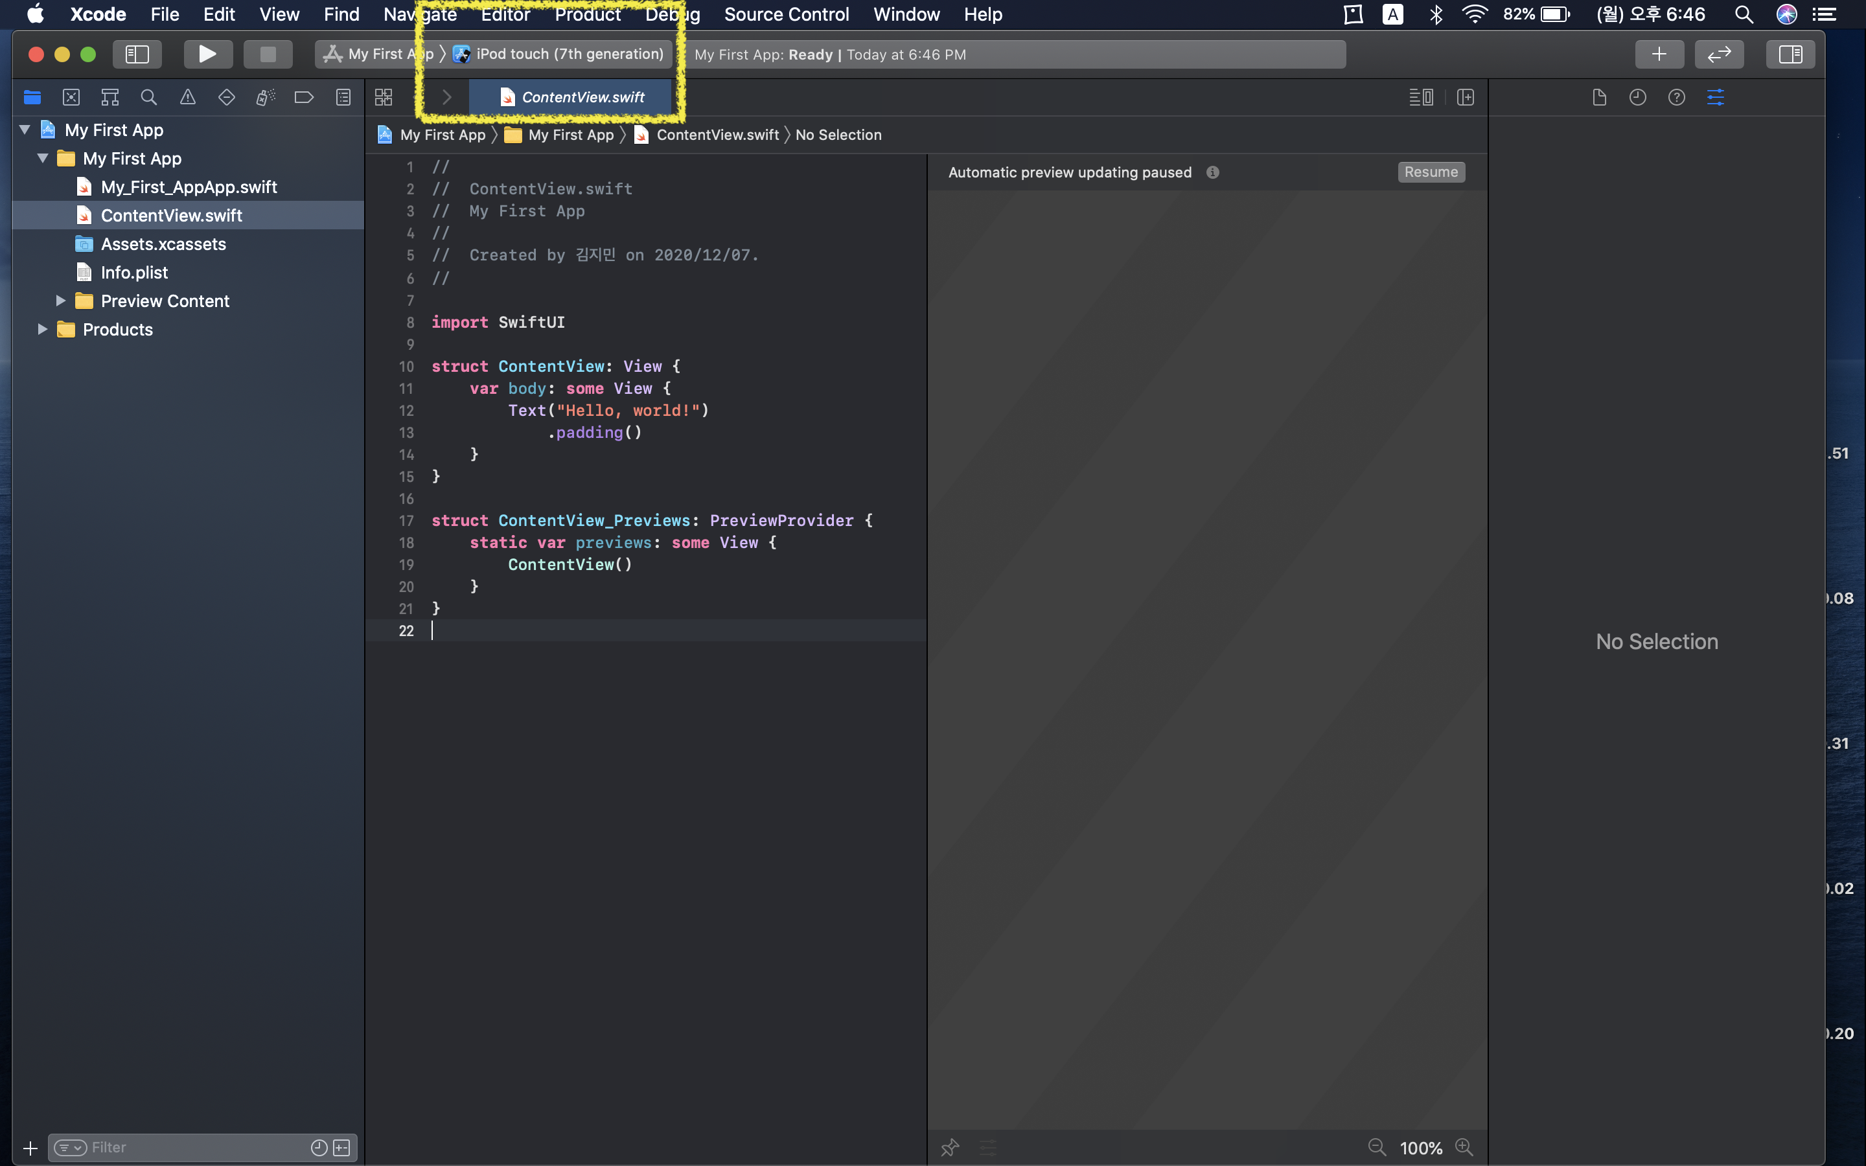The height and width of the screenshot is (1166, 1866).
Task: Pin the preview canvas
Action: coord(950,1147)
